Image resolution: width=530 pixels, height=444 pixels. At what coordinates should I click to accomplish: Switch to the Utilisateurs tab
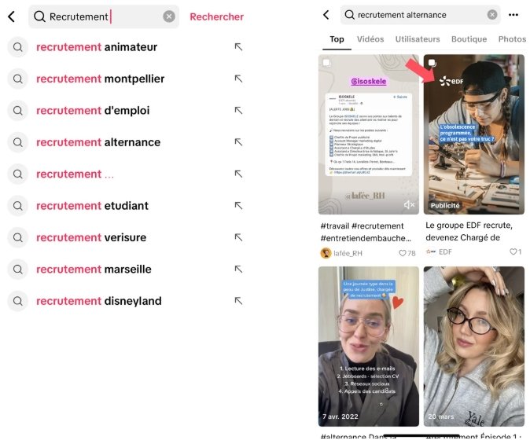tap(418, 39)
